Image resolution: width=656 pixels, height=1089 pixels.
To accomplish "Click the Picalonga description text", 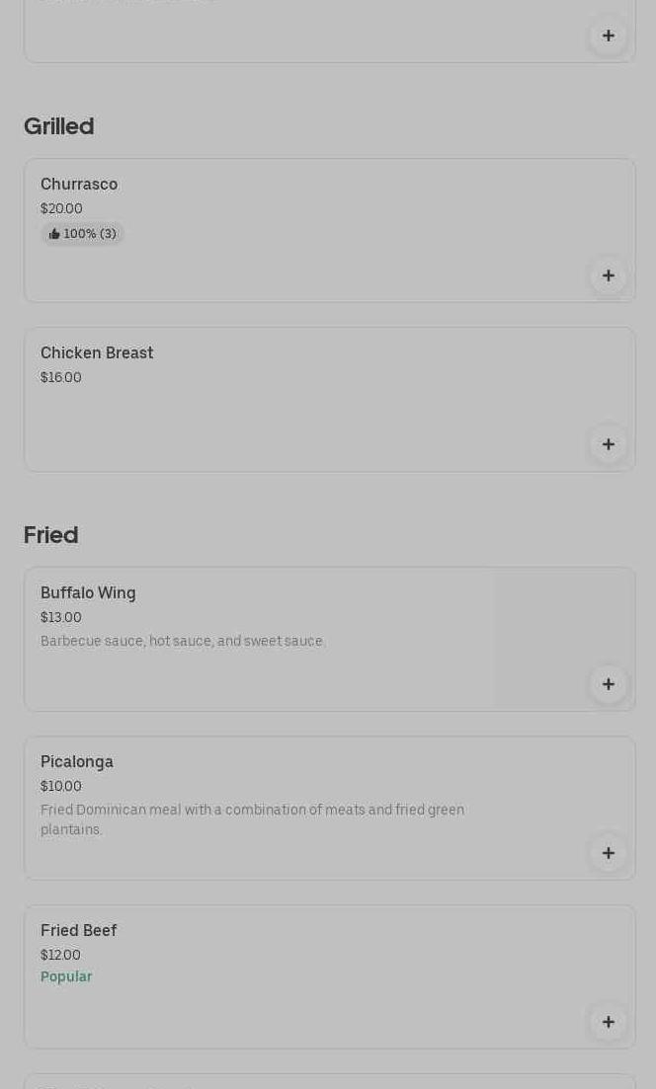I will [x=252, y=819].
